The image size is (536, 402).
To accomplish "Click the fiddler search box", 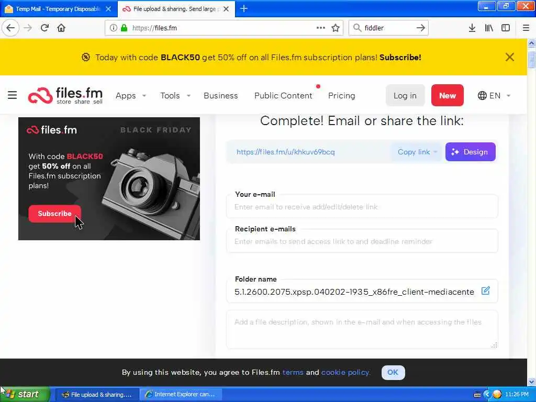I will [388, 28].
